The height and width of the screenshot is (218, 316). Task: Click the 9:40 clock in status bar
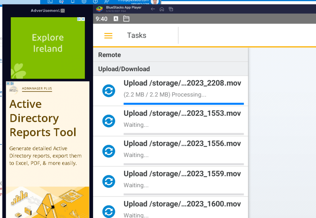(101, 19)
